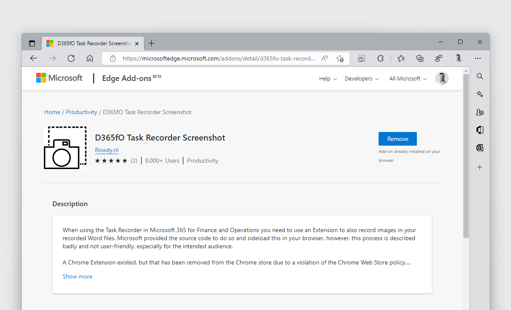
Task: Close the D365fO Task Recorder tab
Action: point(137,43)
